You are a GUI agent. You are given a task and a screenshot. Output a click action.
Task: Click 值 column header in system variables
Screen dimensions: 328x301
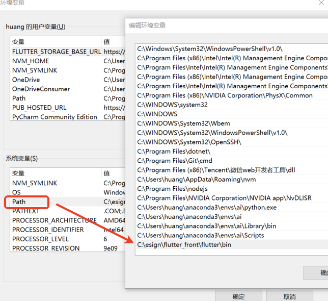tap(113, 173)
